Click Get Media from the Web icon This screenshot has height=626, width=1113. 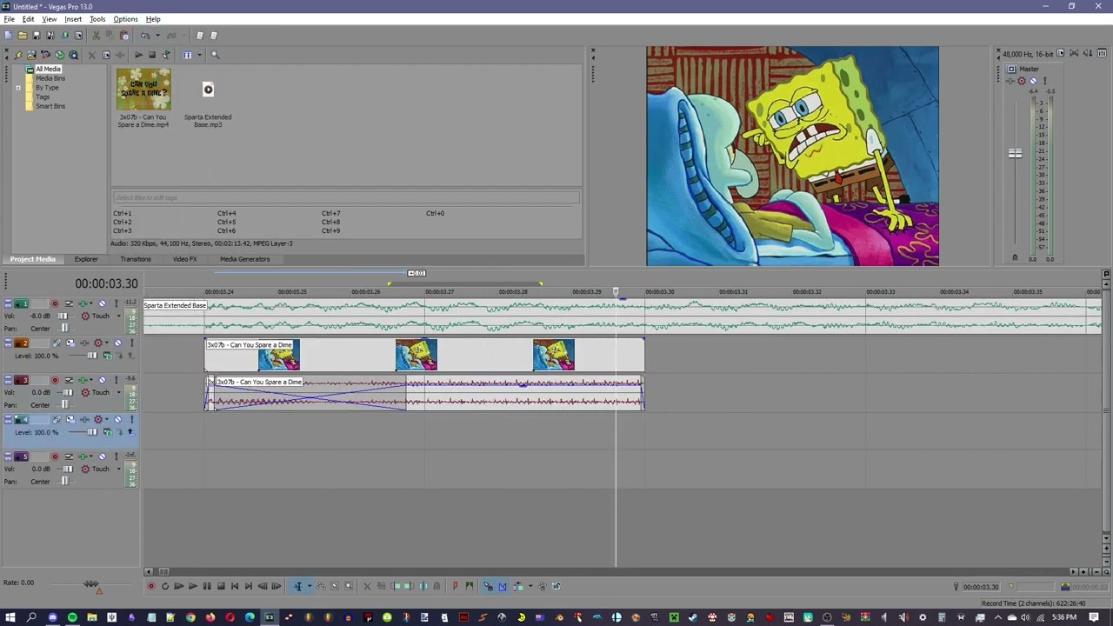(x=74, y=55)
